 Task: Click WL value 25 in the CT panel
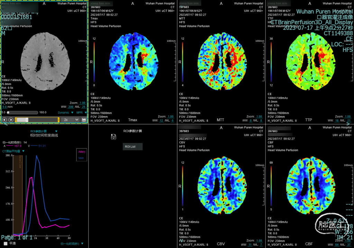tap(84, 107)
